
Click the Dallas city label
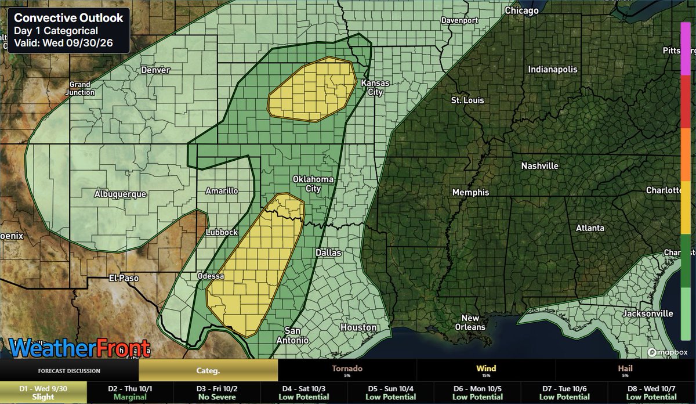coord(329,253)
